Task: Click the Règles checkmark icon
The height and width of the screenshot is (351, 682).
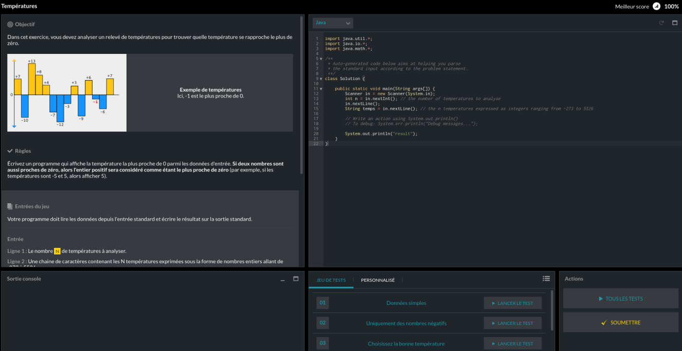Action: point(9,150)
